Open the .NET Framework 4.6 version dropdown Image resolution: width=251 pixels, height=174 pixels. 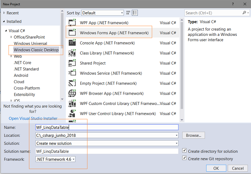click(x=55, y=159)
